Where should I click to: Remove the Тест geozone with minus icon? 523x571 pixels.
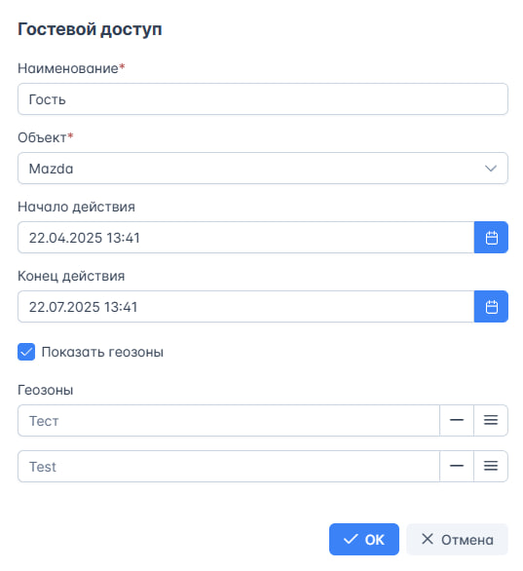point(457,420)
